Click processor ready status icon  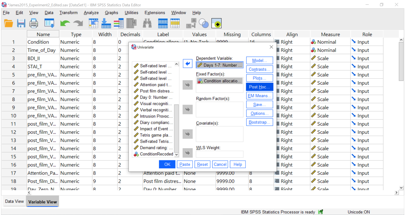click(x=321, y=212)
